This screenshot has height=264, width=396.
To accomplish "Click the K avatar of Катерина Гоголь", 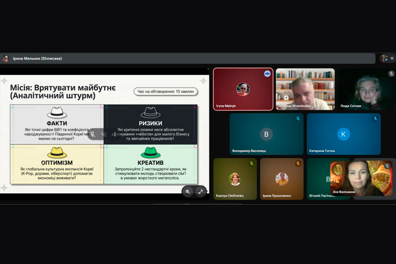I will click(344, 134).
